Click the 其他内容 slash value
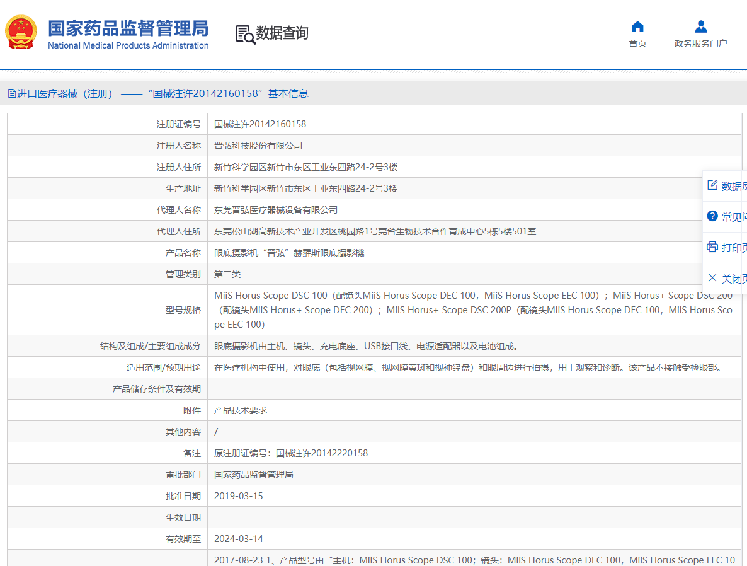Screen dimensions: 747x566 click(216, 432)
